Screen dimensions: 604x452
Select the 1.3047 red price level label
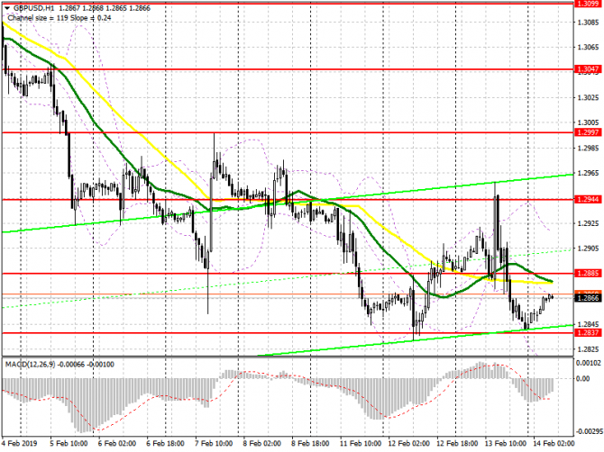point(588,69)
